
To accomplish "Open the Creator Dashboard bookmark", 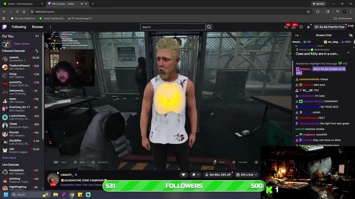I will 52,19.
